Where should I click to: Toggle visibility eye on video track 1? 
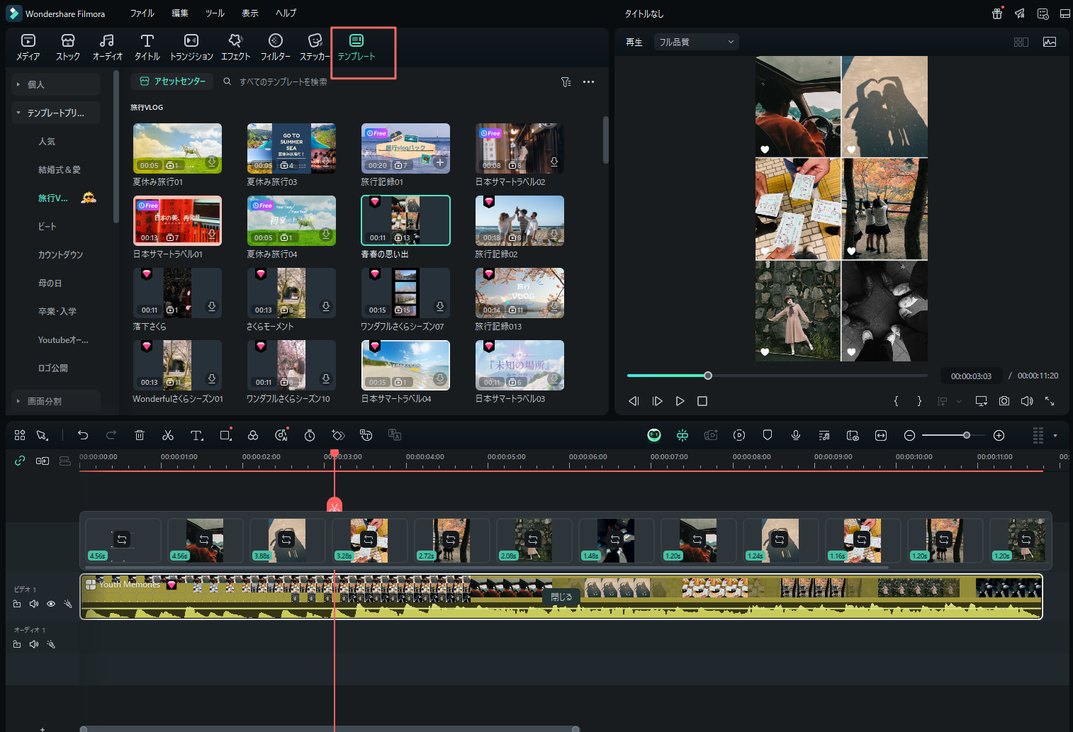tap(51, 604)
